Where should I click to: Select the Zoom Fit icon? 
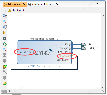5,27
